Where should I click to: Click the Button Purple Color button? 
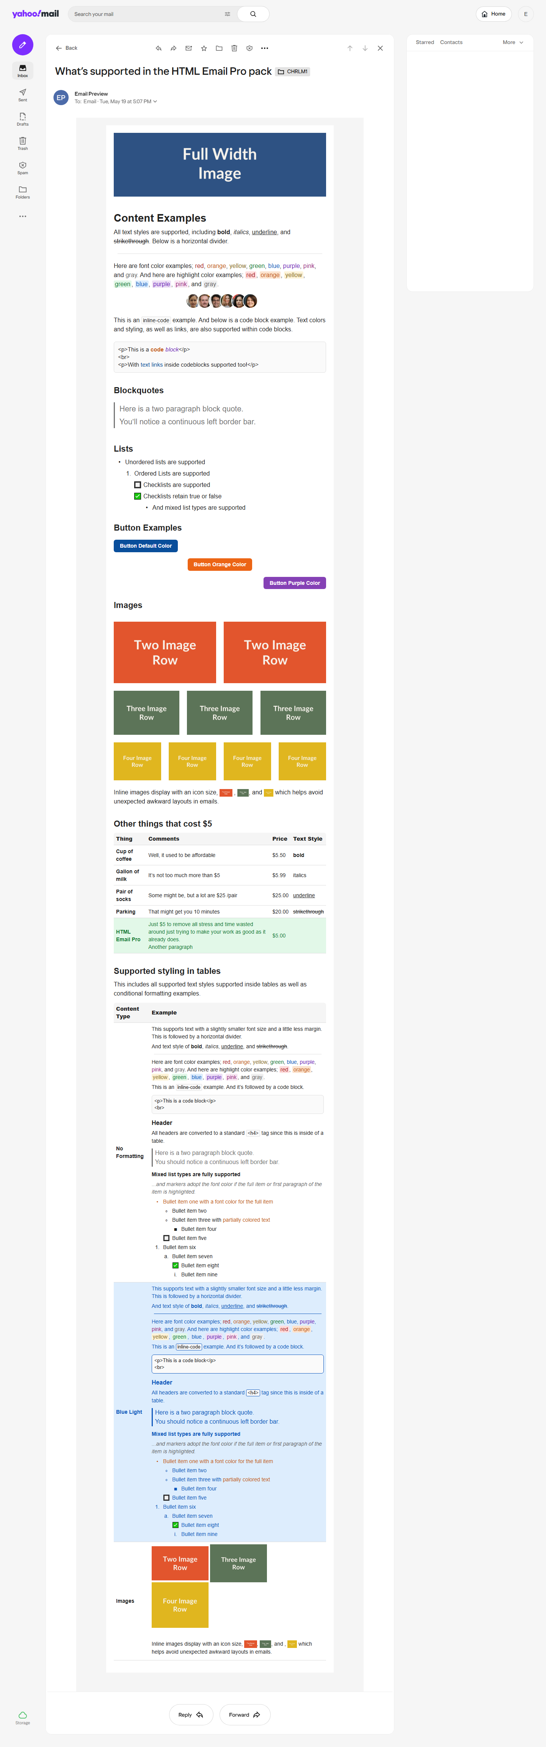click(295, 583)
